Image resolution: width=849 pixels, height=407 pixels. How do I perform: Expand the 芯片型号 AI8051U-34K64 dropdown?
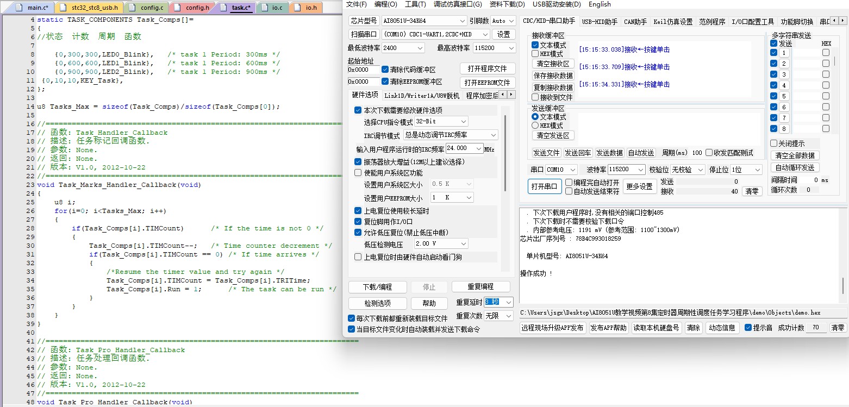point(461,21)
